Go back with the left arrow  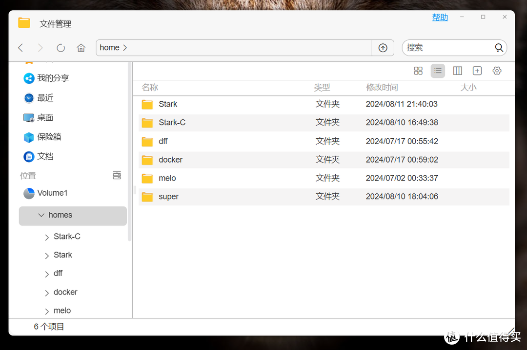tap(21, 48)
